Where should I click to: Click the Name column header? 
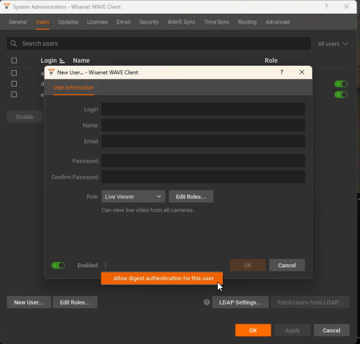82,61
